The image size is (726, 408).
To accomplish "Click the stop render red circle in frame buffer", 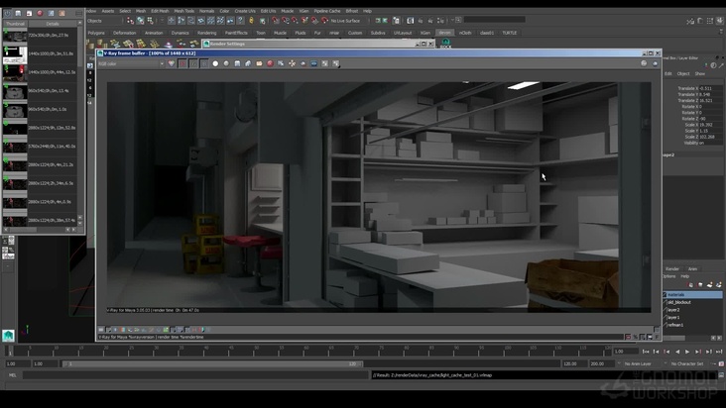I will 270,63.
